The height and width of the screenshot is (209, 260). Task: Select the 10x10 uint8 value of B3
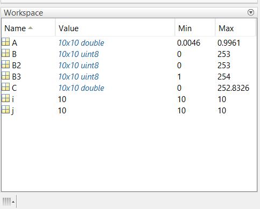79,77
